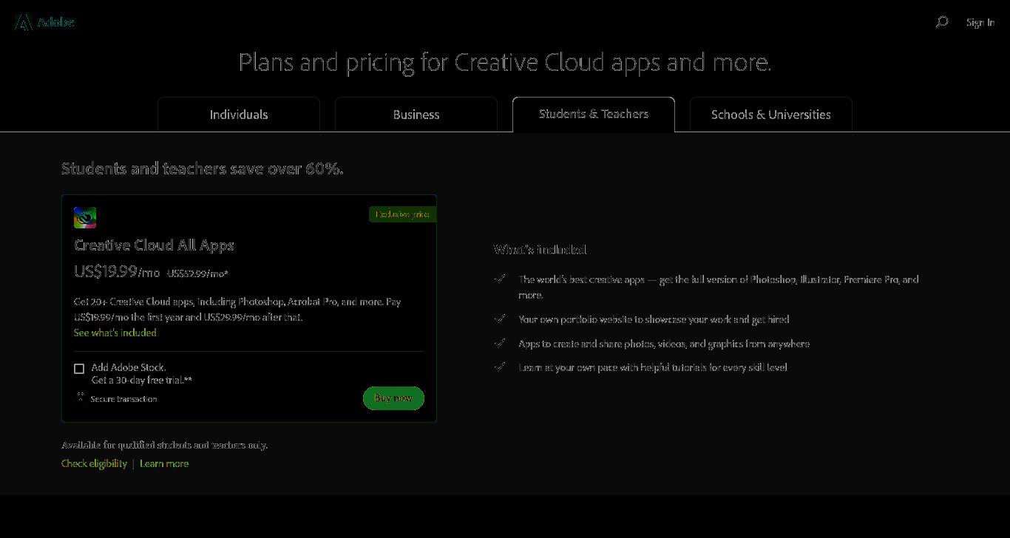Click the US$19.99/mo price
The height and width of the screenshot is (538, 1010).
(117, 272)
